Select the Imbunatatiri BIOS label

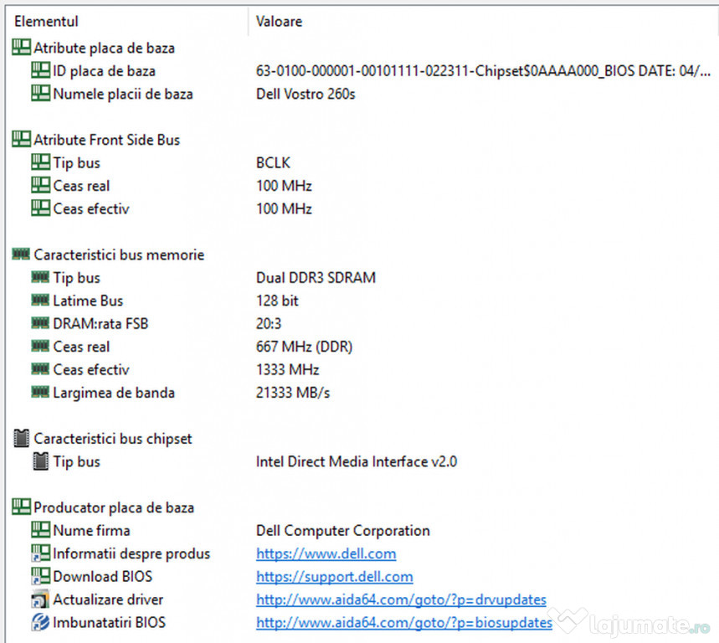point(109,622)
